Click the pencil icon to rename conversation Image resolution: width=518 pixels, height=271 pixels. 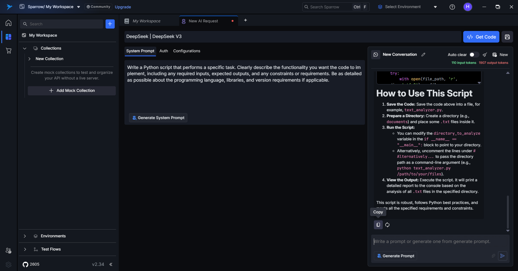point(423,55)
